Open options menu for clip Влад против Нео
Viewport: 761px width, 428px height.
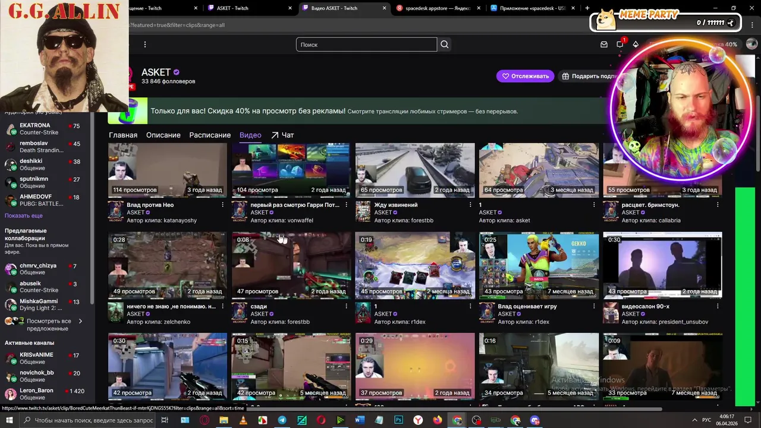click(x=223, y=204)
